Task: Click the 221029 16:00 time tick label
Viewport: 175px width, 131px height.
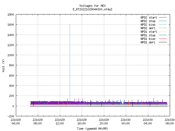Action: [x=81, y=121]
